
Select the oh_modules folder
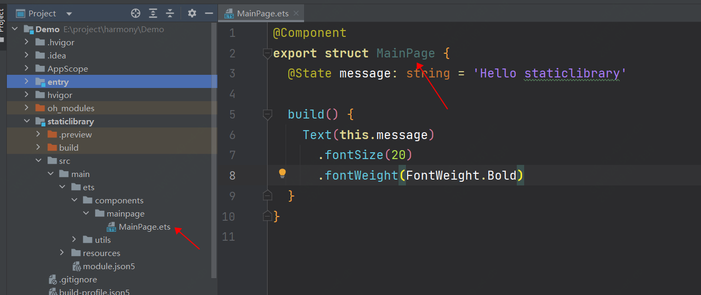click(71, 108)
